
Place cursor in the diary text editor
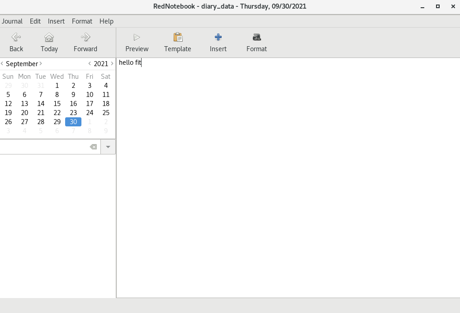(271, 136)
